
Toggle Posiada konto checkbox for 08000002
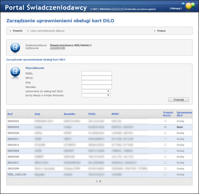[x=165, y=121]
